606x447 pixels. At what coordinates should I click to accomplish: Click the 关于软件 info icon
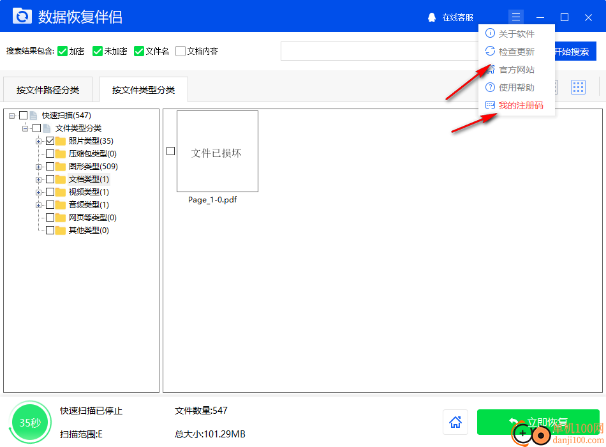click(x=490, y=33)
